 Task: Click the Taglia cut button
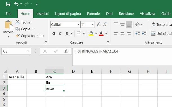(23, 22)
